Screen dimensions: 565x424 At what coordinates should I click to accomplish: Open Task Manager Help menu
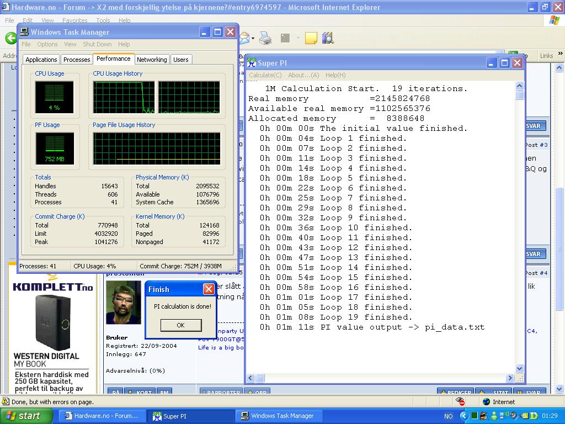coord(124,44)
